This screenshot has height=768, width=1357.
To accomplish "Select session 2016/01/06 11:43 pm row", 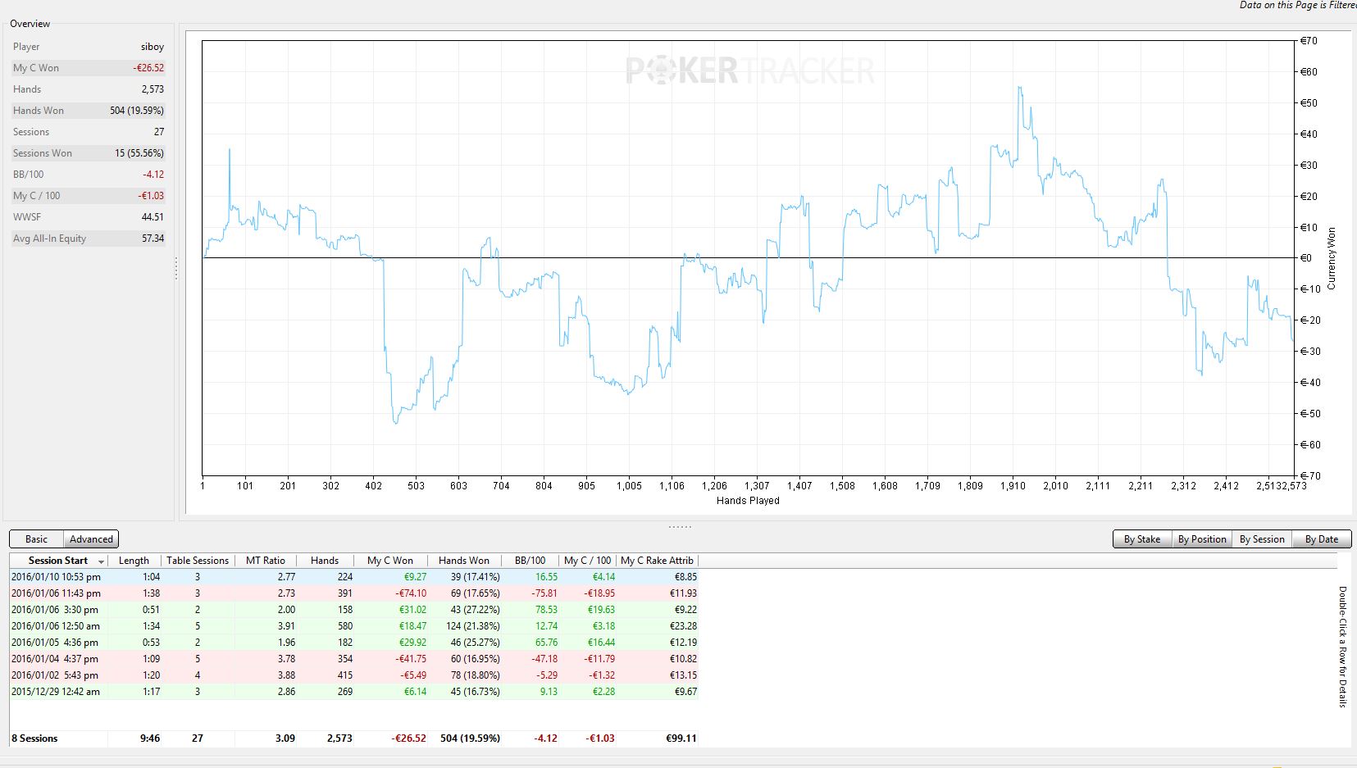I will 354,593.
